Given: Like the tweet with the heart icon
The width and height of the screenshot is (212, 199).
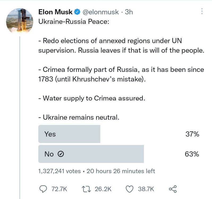Looking at the screenshot, I should point(129,189).
